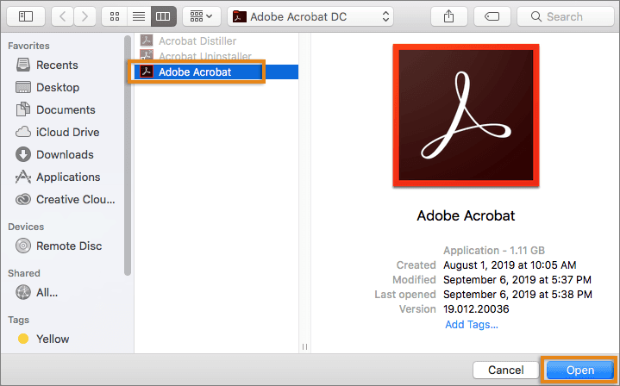Open Recents in the sidebar

(x=57, y=65)
